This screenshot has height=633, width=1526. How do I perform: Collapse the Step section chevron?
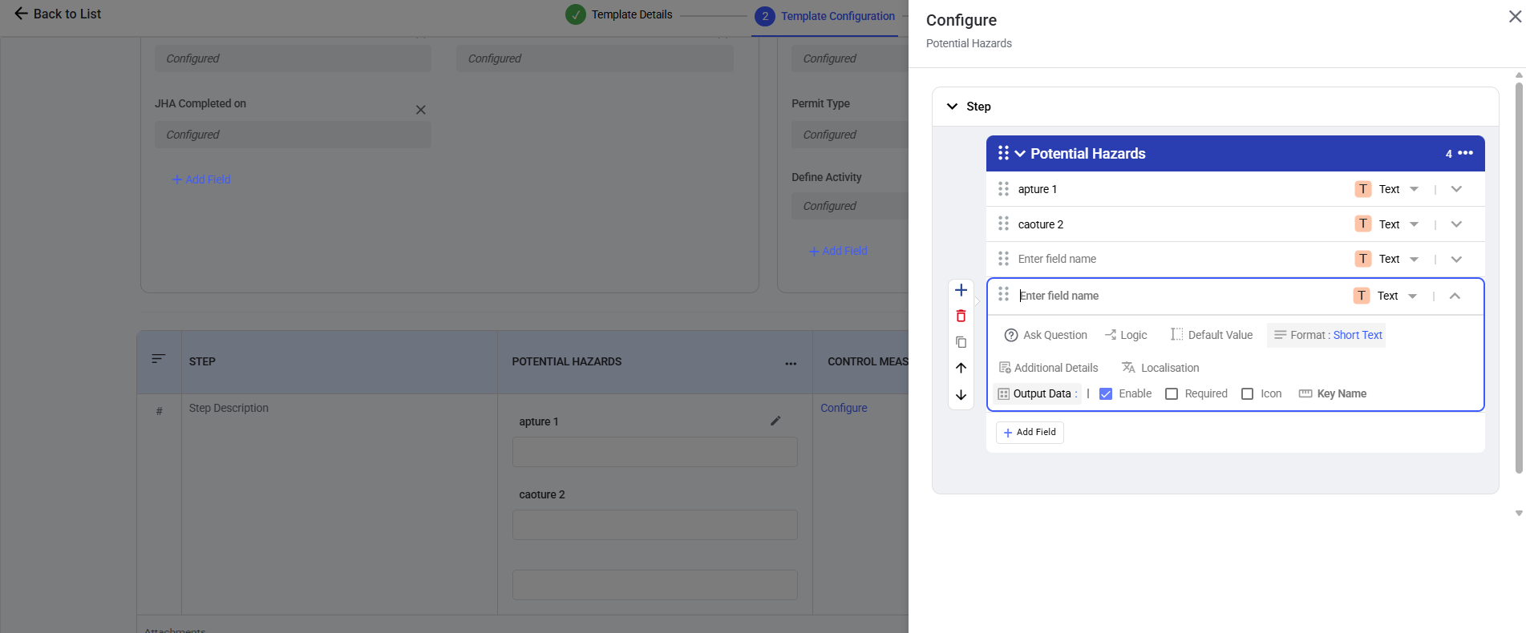click(x=953, y=107)
